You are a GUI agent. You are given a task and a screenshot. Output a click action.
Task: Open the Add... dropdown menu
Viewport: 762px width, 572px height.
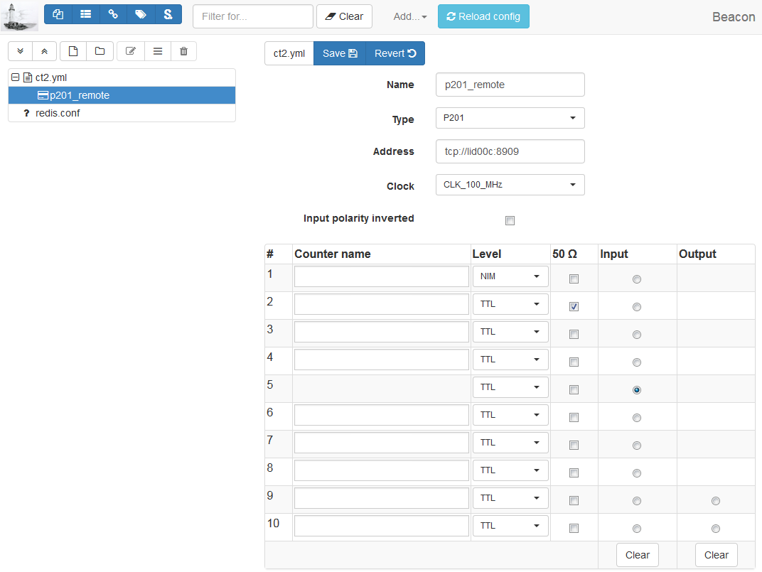coord(409,16)
